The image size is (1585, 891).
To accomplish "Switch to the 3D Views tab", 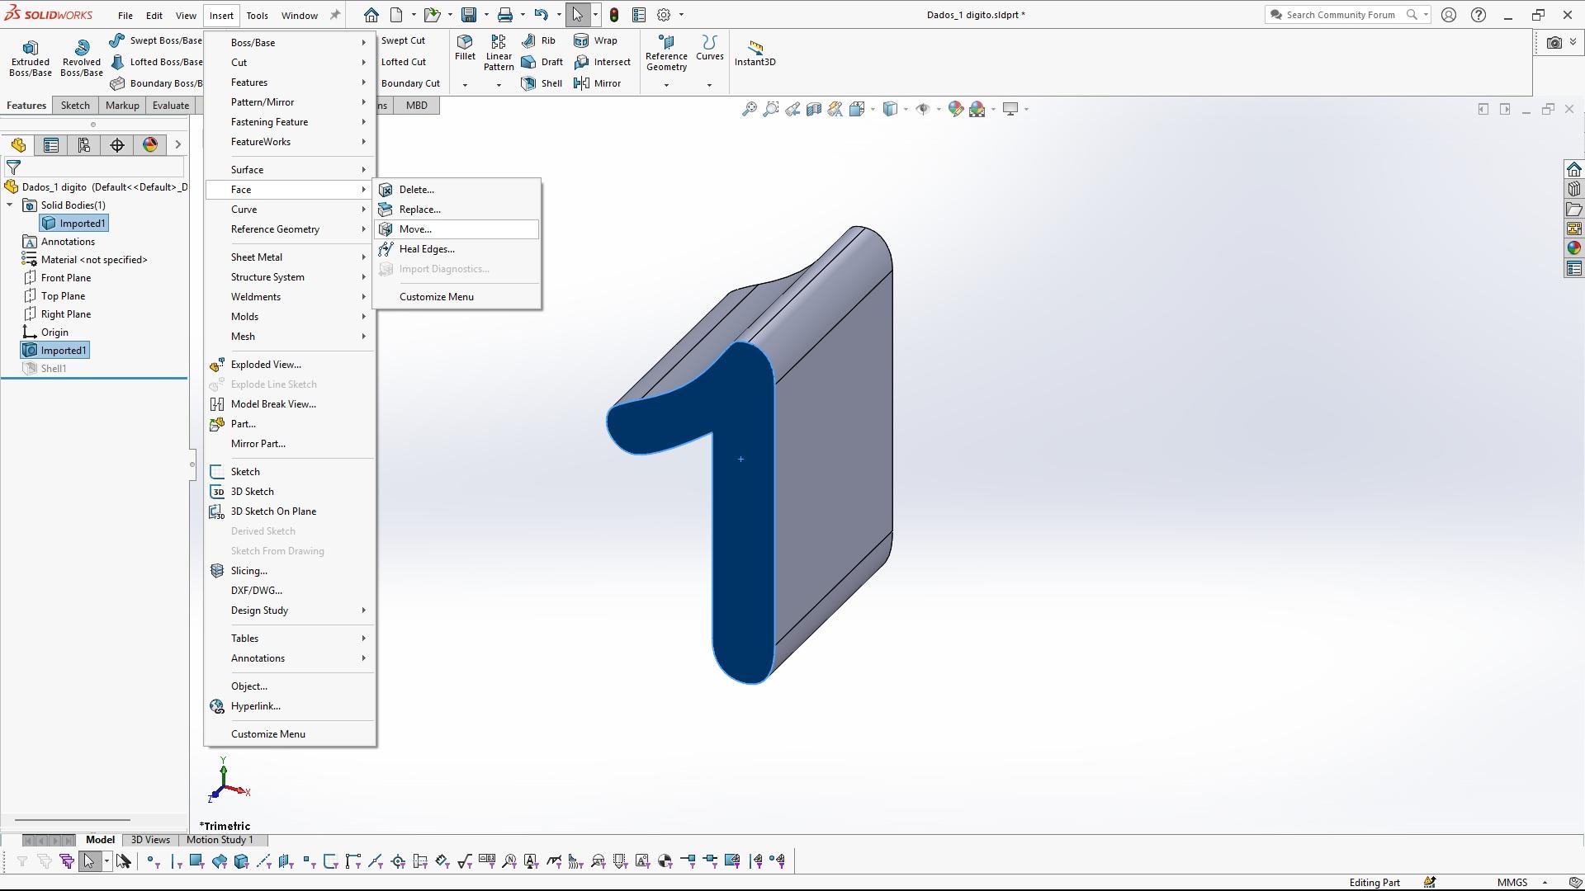I will coord(150,840).
